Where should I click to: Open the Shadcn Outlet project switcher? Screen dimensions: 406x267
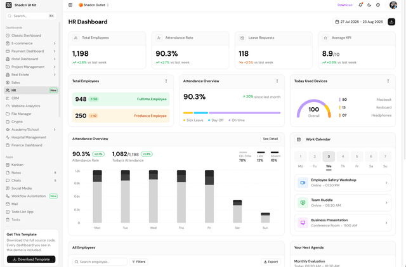pyautogui.click(x=94, y=5)
